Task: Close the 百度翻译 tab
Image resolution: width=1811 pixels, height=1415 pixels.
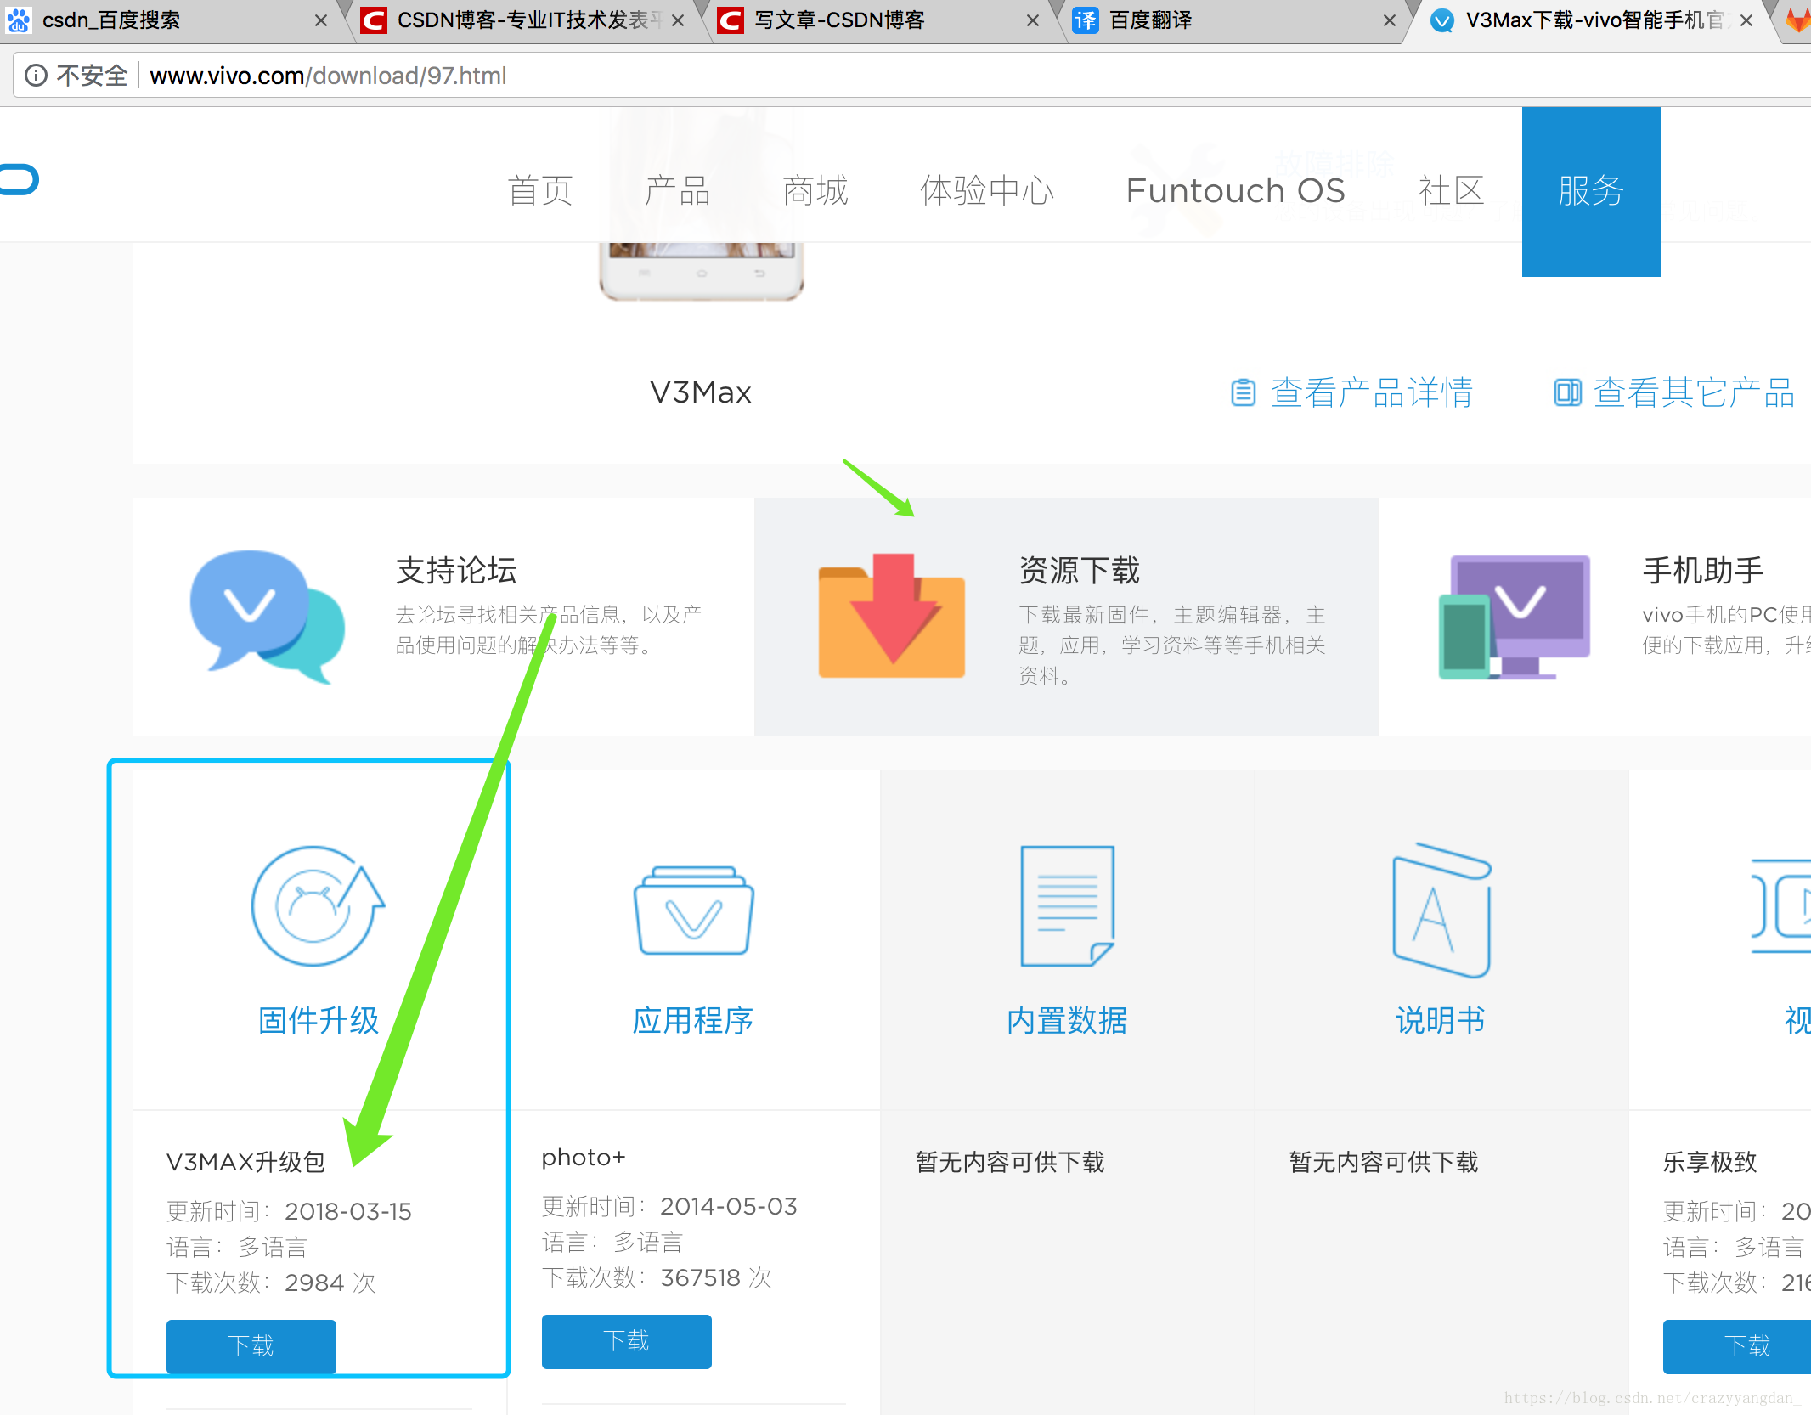Action: (1390, 20)
